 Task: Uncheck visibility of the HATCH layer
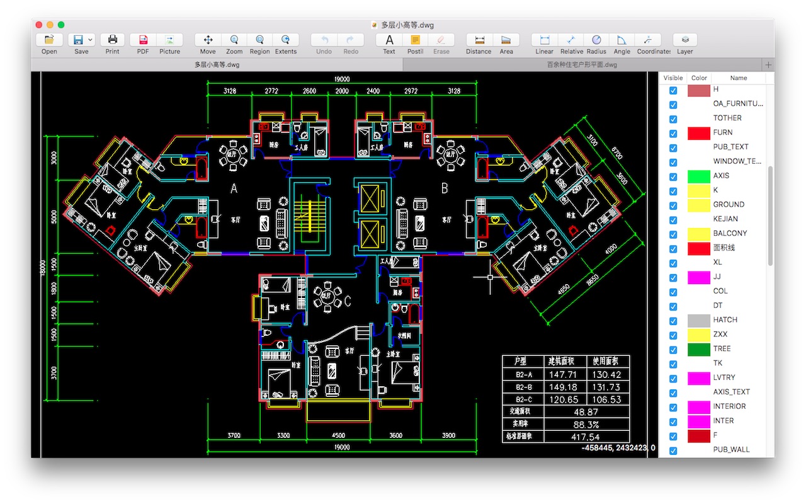(x=673, y=319)
